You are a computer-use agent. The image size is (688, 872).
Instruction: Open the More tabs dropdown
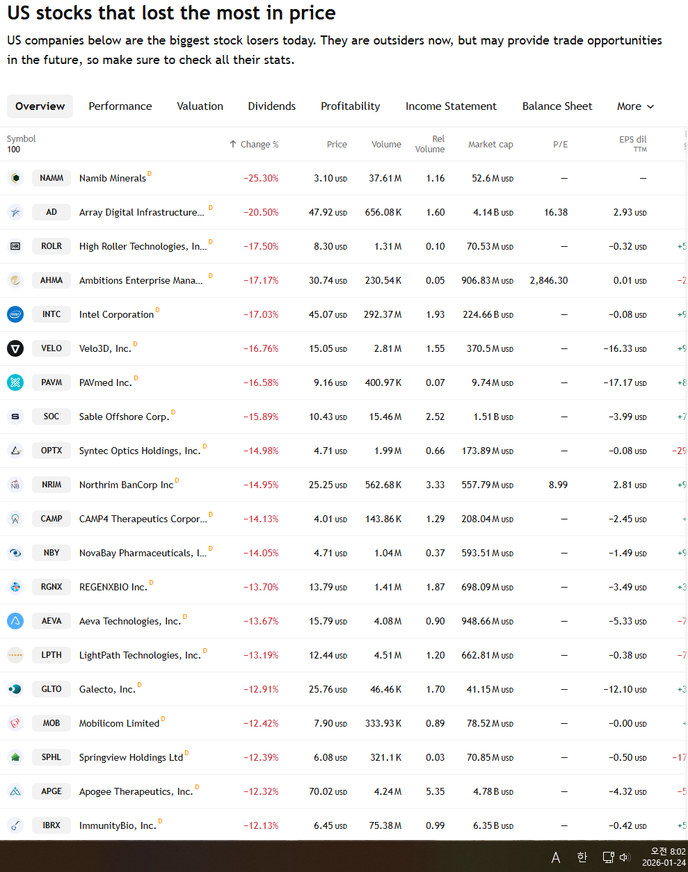tap(635, 106)
